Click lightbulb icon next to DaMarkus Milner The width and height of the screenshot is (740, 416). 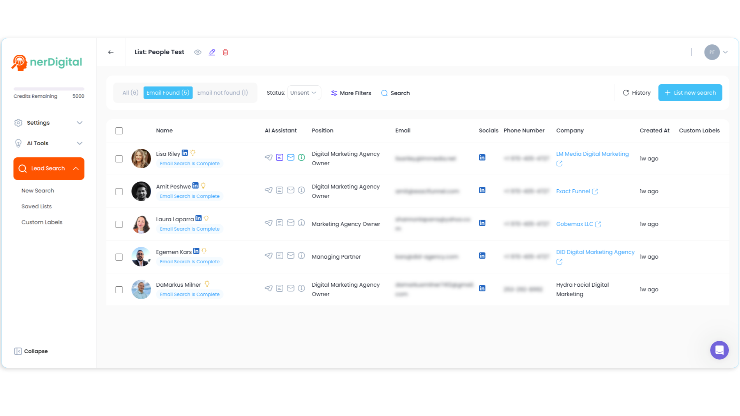[x=207, y=284]
